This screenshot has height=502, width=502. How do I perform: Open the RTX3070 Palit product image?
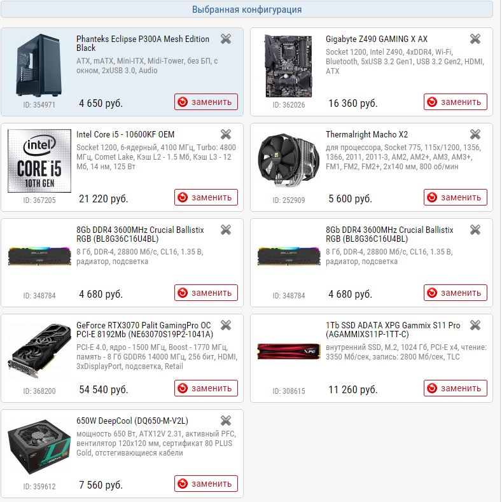tap(39, 351)
